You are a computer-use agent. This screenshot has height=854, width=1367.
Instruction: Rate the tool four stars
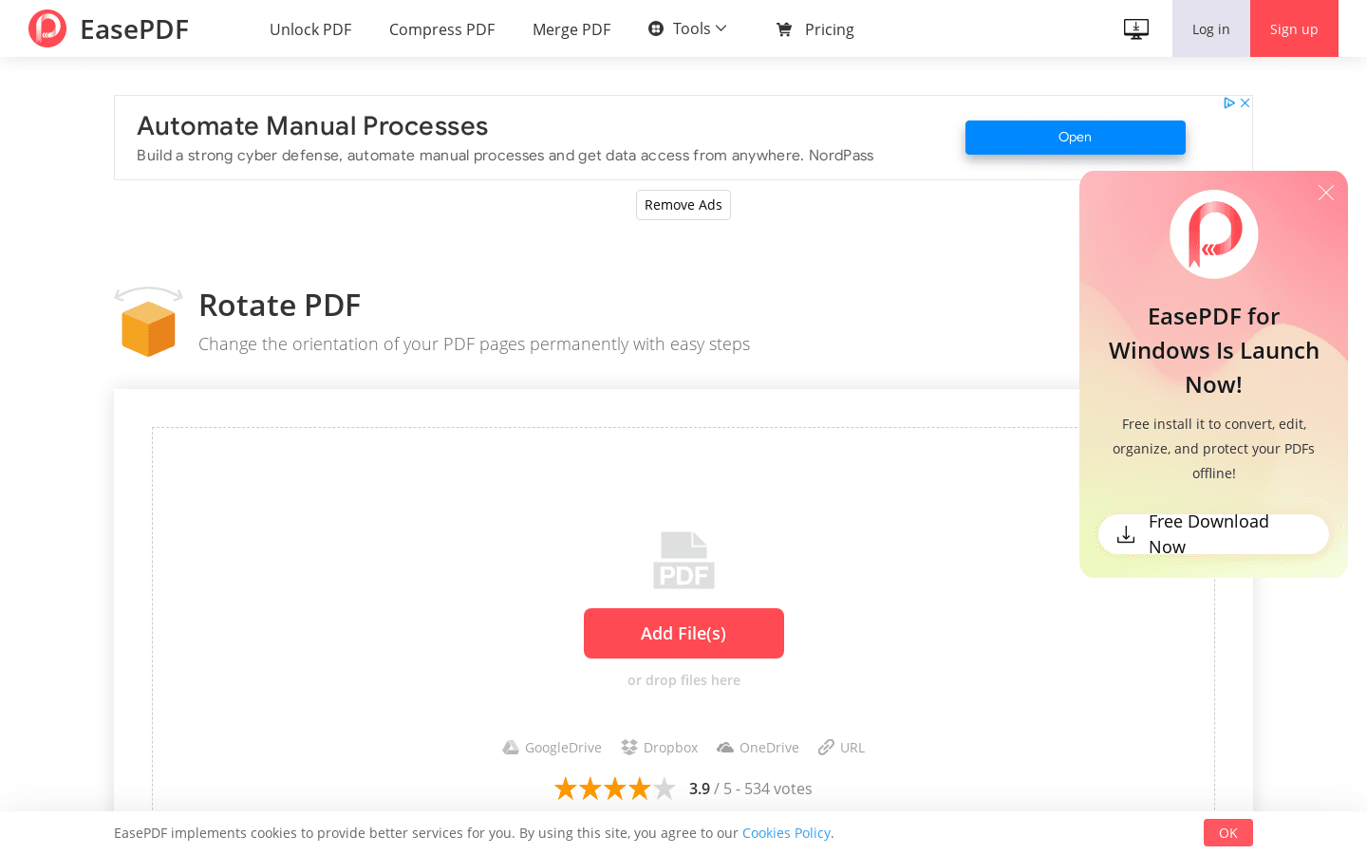(640, 788)
